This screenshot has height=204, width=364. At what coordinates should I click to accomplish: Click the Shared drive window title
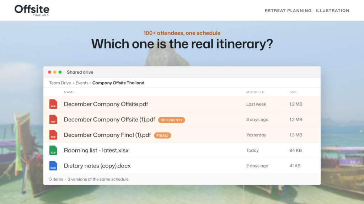pyautogui.click(x=80, y=72)
